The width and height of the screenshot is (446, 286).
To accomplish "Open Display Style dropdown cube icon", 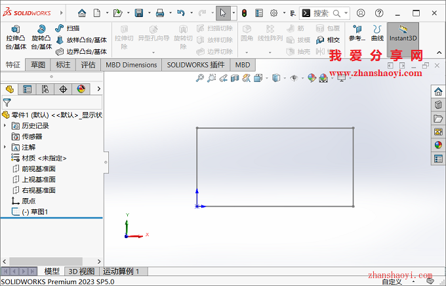I will click(x=276, y=77).
